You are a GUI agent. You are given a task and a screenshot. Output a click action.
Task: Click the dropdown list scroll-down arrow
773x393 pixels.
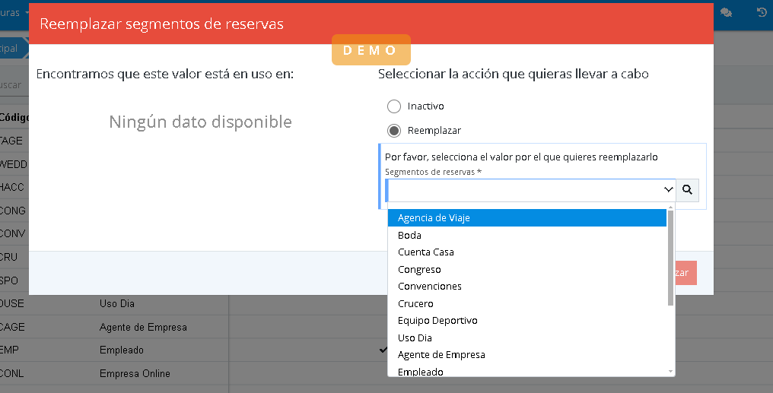tap(670, 371)
